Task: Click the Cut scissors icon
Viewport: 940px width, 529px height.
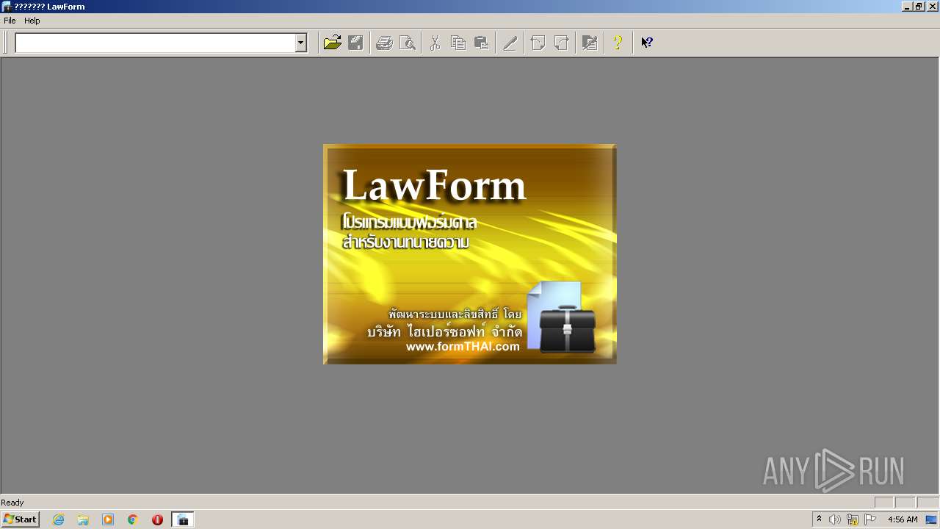Action: pos(435,43)
